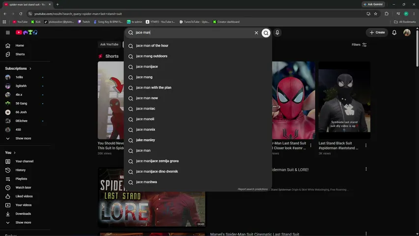The height and width of the screenshot is (236, 419).
Task: Select suggestion 'jace man of the hour'
Action: pos(198,46)
